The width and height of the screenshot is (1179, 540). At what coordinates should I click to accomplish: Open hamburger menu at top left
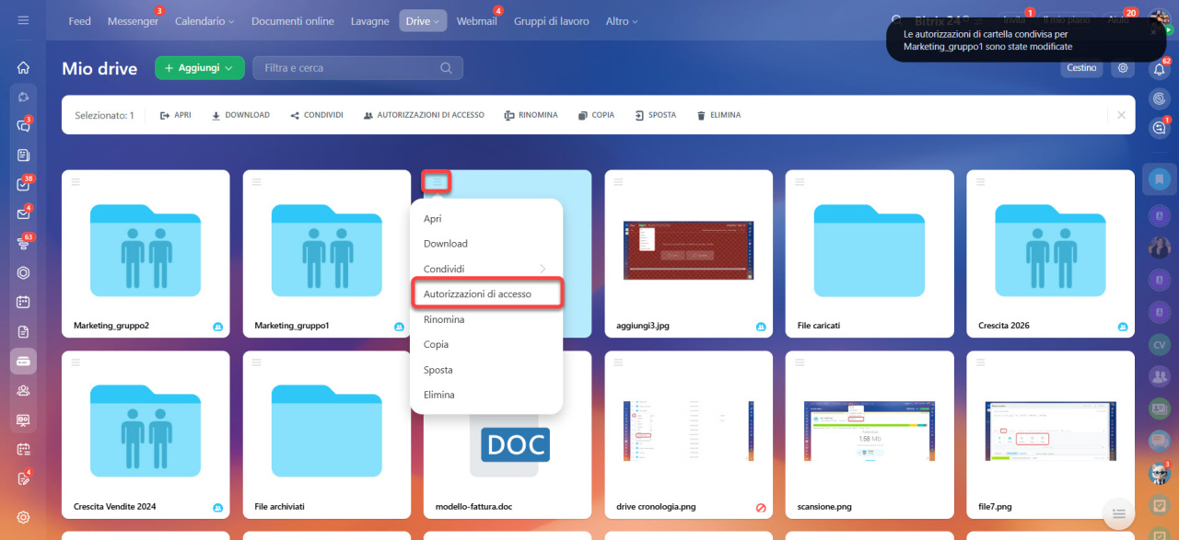[x=23, y=20]
